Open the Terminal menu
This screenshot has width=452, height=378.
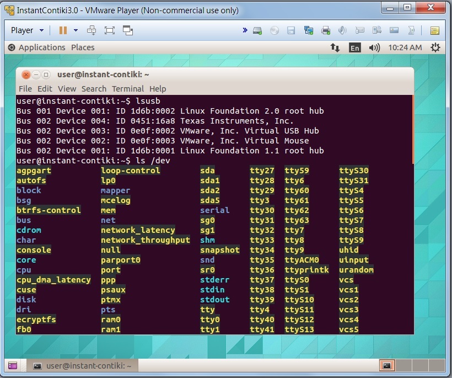point(128,89)
